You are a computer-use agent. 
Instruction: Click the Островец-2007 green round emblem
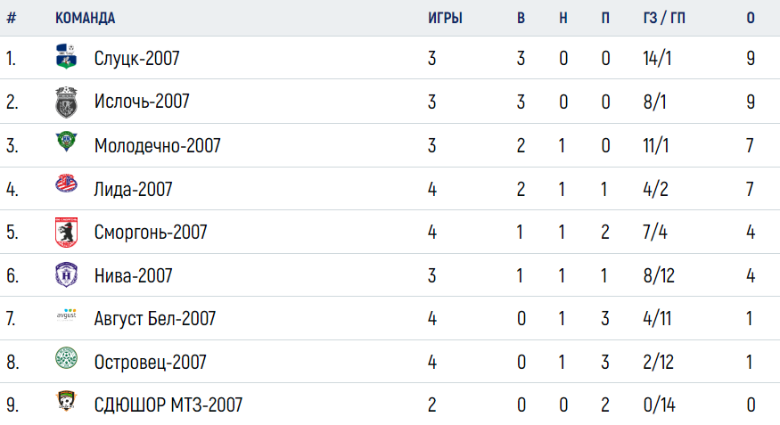(x=66, y=358)
